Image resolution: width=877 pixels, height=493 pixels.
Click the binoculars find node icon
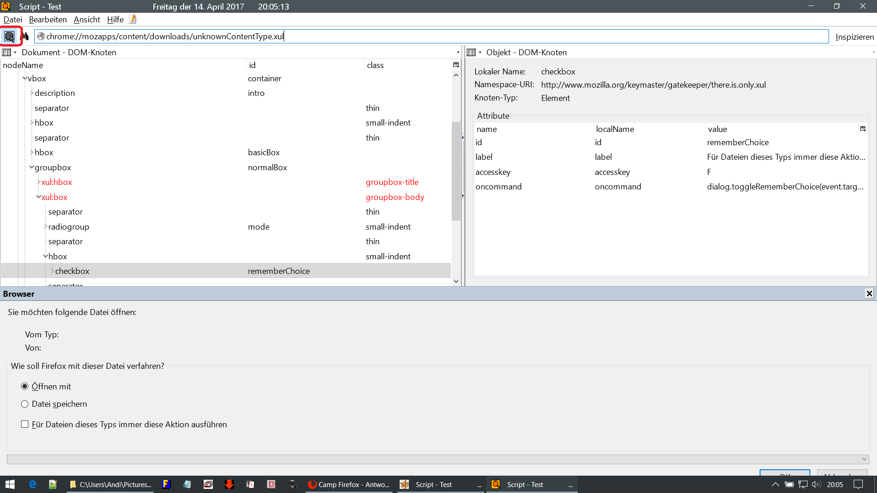(26, 37)
